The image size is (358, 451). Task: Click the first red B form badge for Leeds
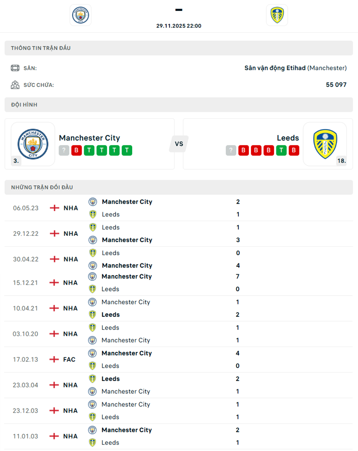[x=243, y=150]
